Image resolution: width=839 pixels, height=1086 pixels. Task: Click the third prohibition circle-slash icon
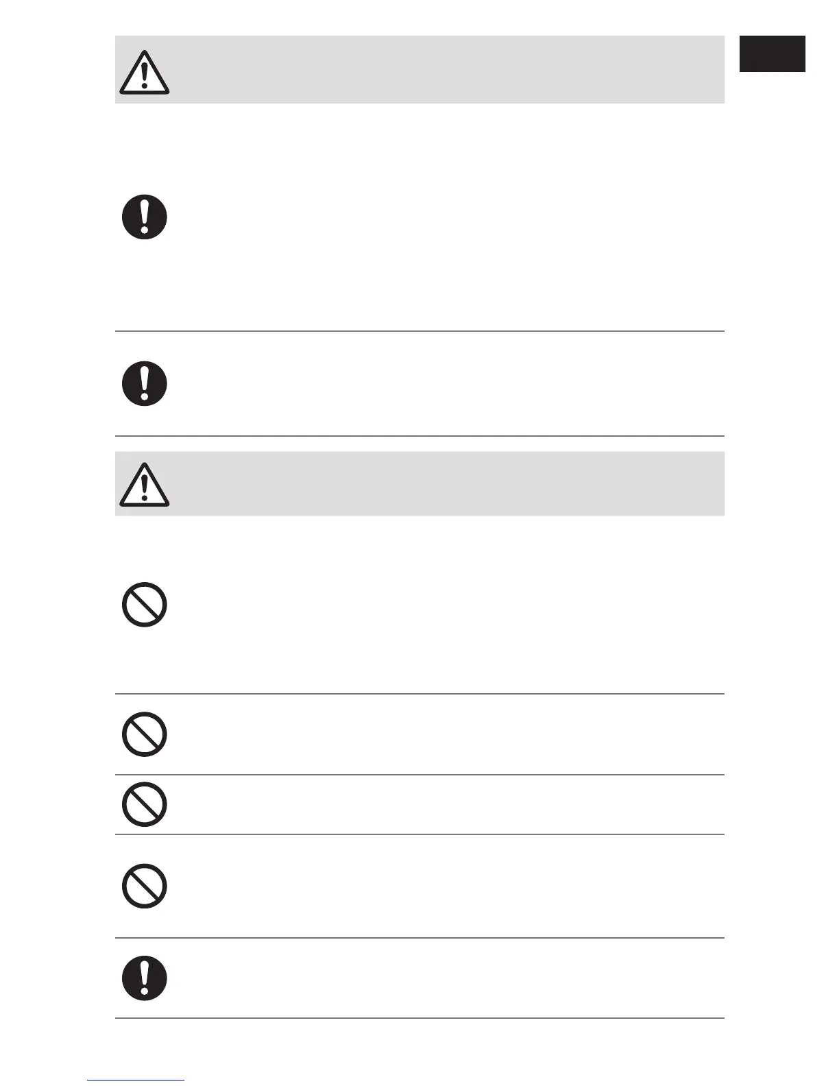pos(145,804)
